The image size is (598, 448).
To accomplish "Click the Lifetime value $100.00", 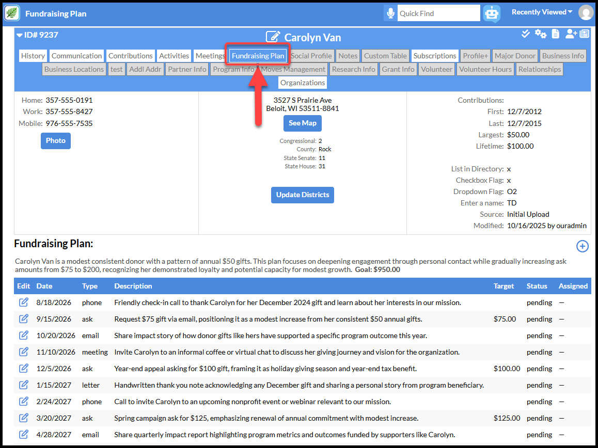I will pos(520,146).
